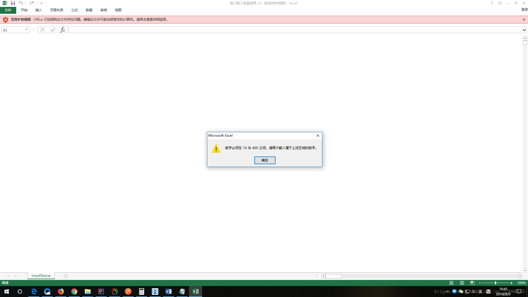The height and width of the screenshot is (297, 528).
Task: Click the formula bar Cancel X icon
Action: [x=43, y=30]
